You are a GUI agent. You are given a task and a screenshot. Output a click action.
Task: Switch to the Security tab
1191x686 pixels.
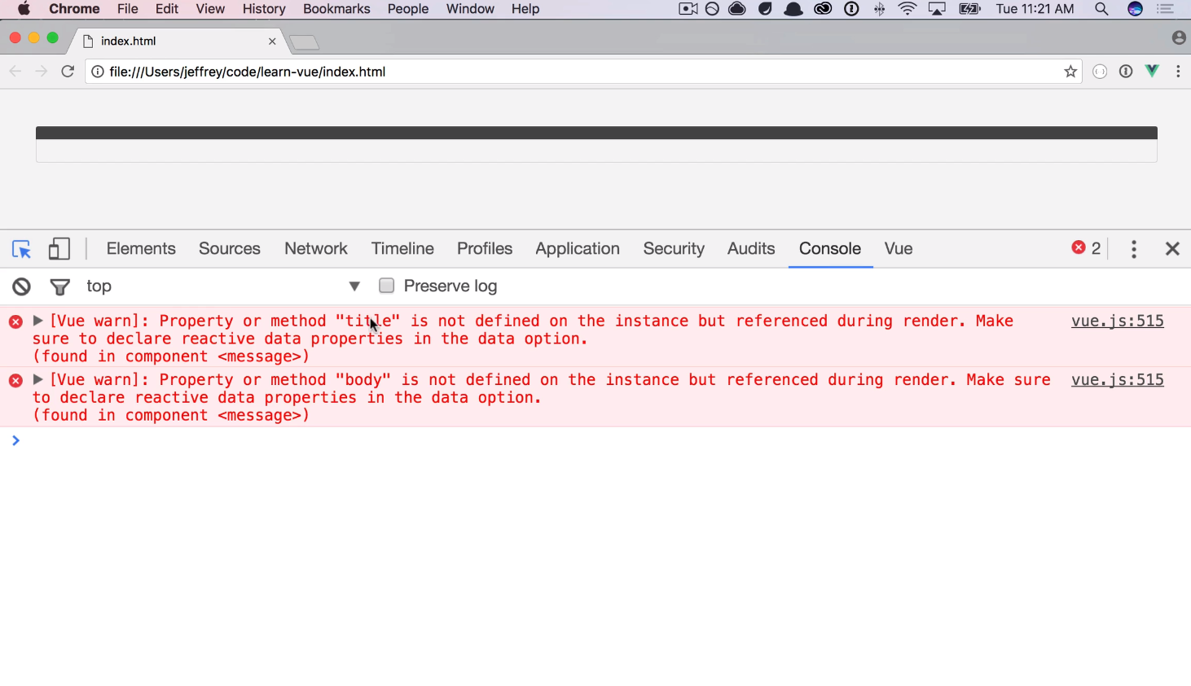pos(674,249)
